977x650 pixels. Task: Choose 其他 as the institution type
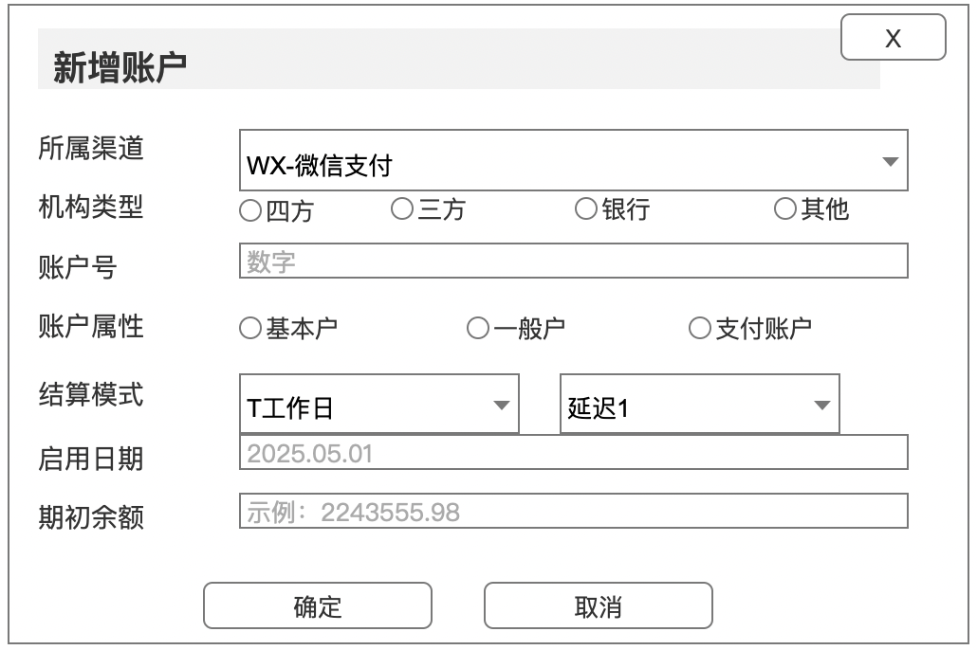tap(784, 209)
